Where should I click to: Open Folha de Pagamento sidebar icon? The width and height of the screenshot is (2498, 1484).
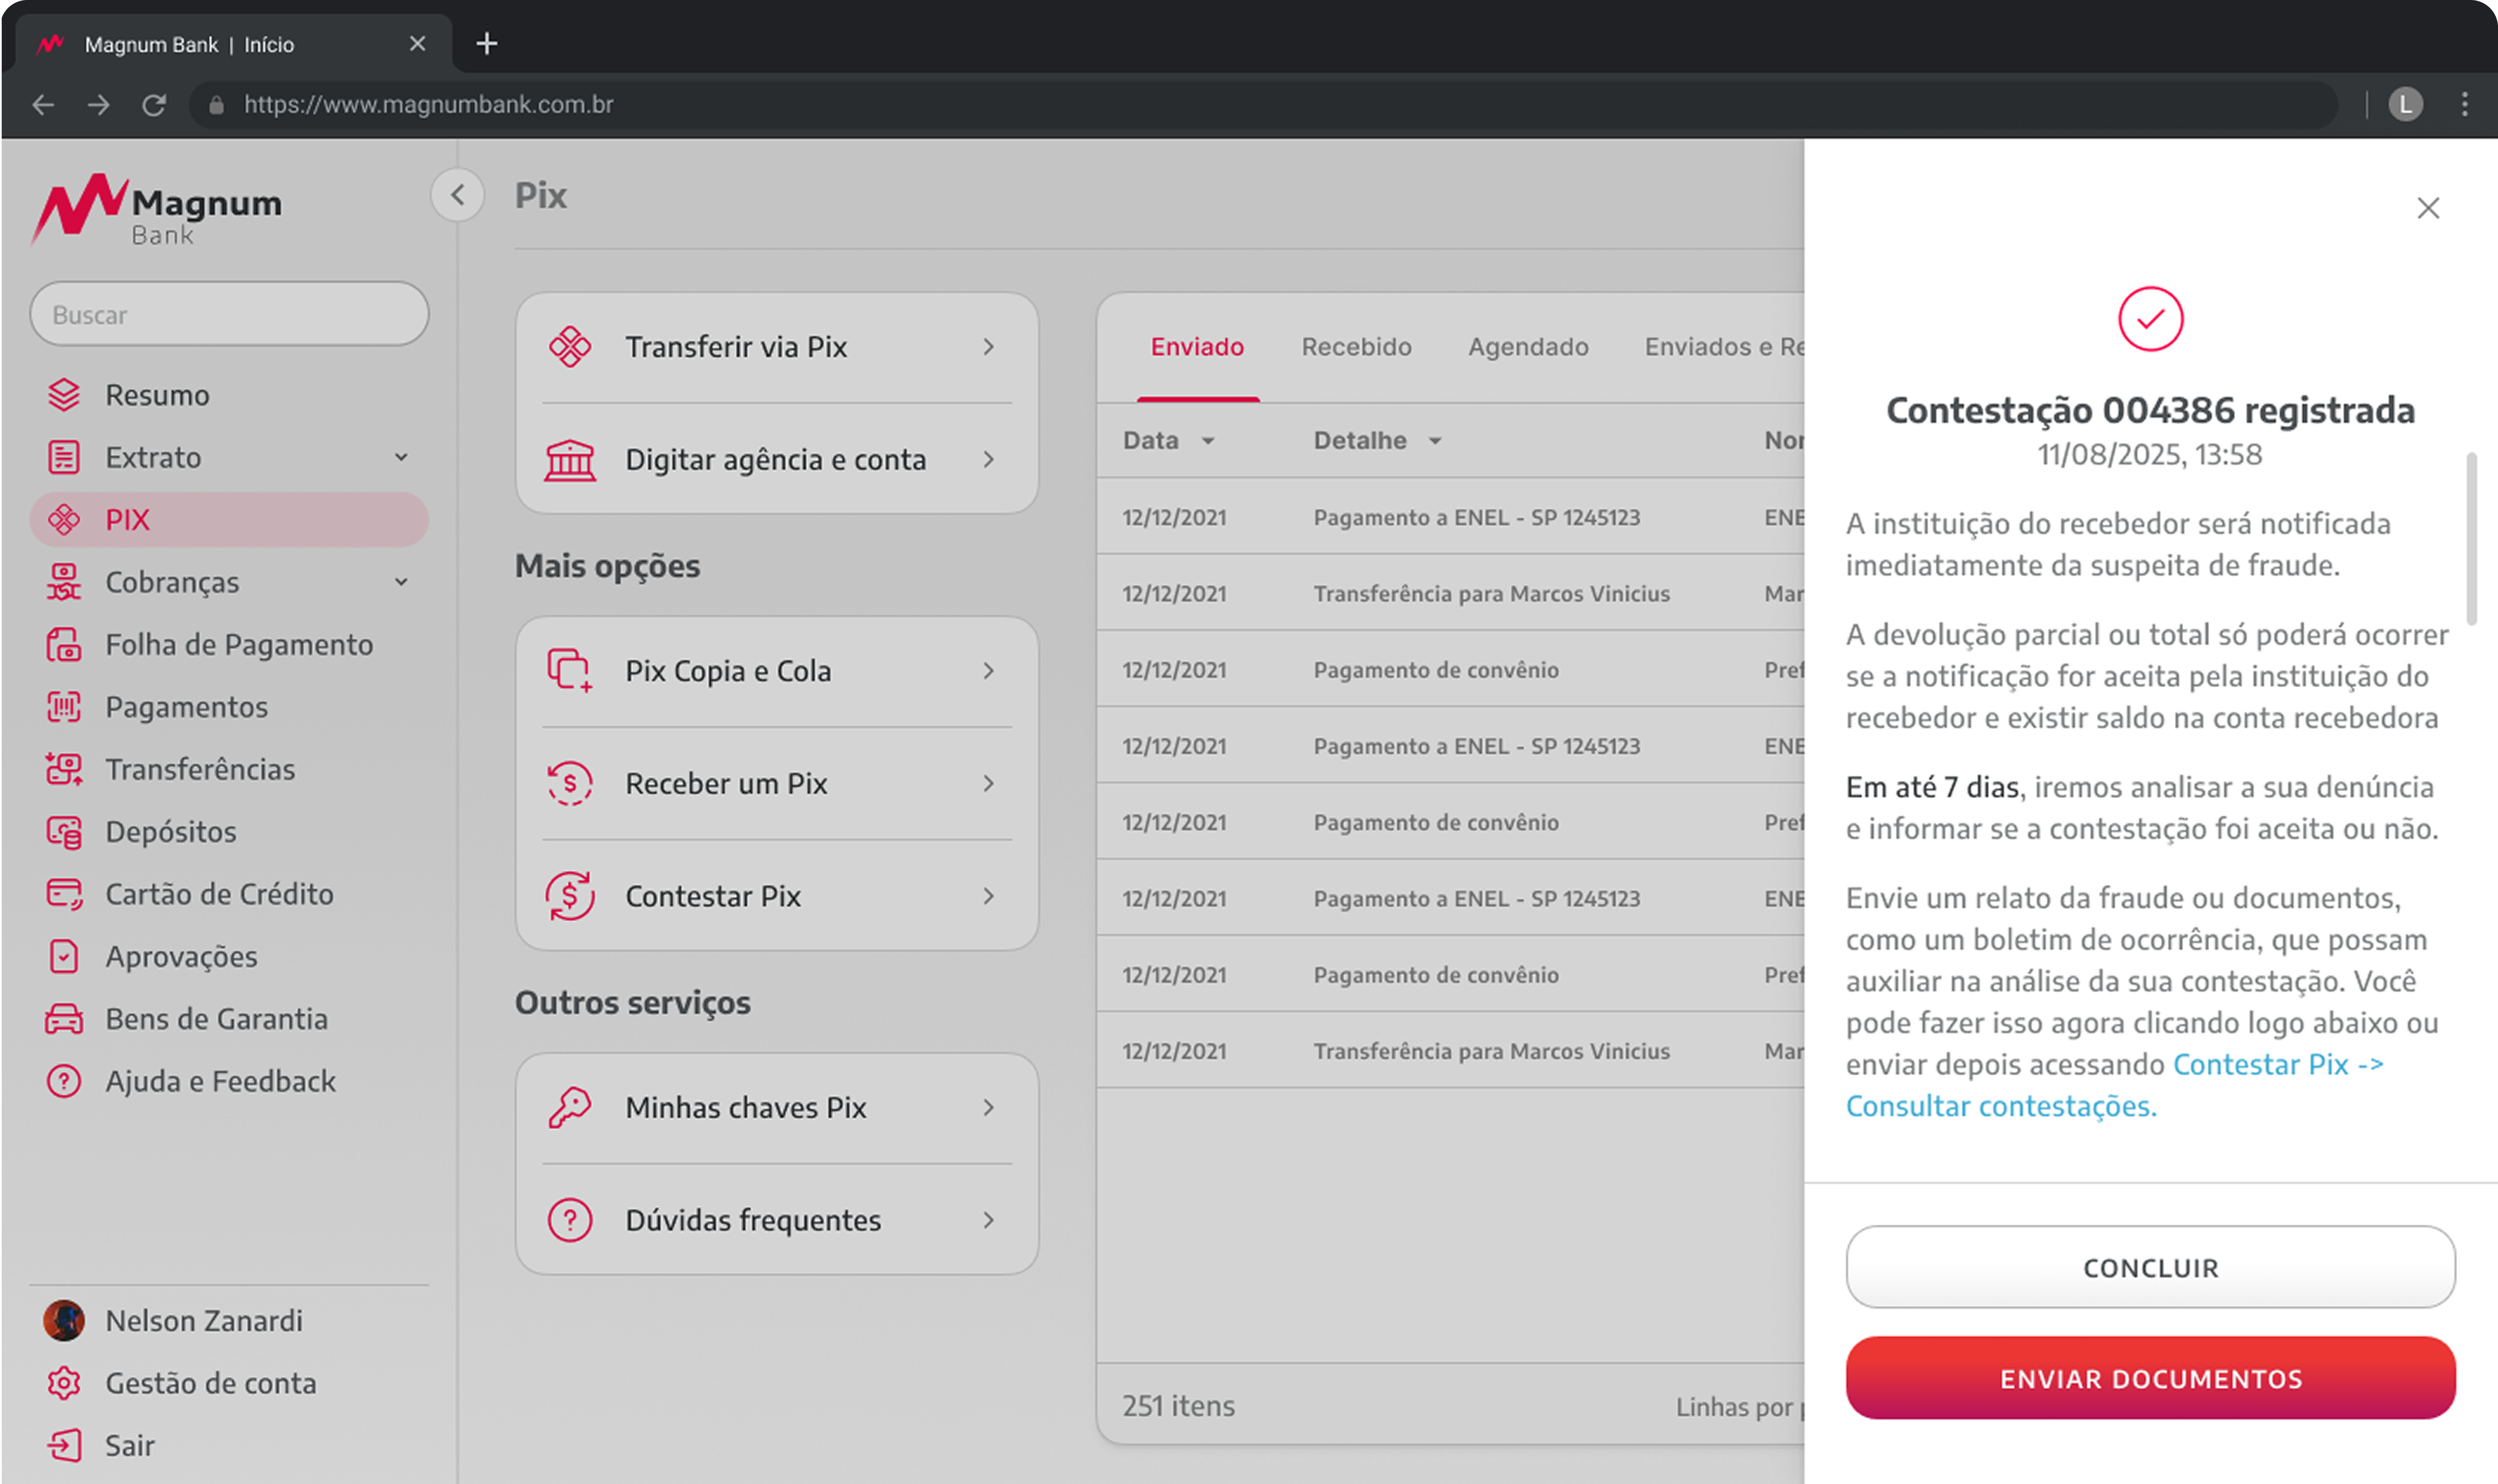coord(64,645)
